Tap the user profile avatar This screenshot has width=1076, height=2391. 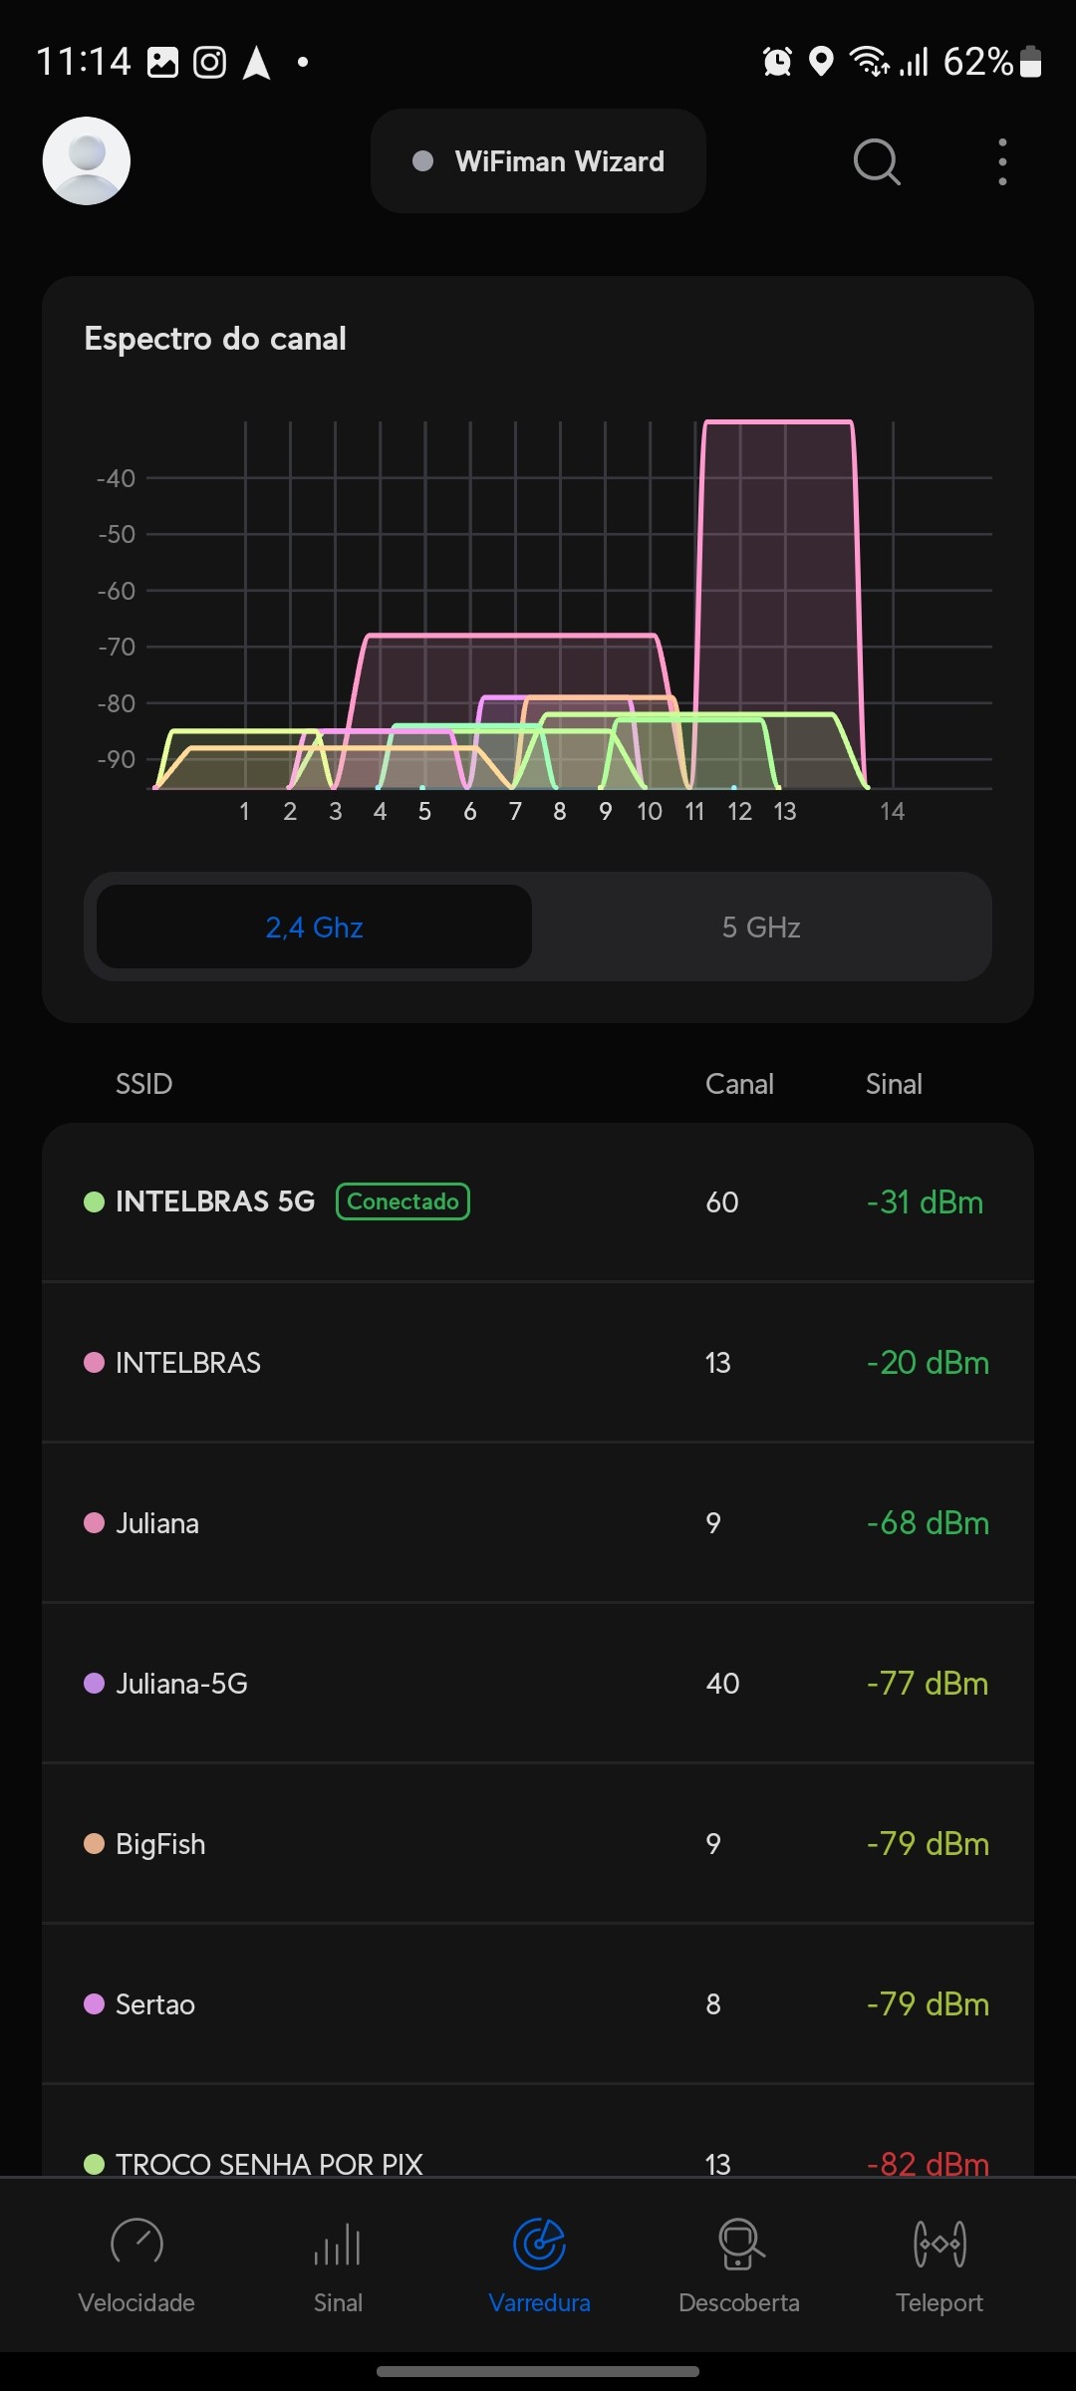pos(87,161)
